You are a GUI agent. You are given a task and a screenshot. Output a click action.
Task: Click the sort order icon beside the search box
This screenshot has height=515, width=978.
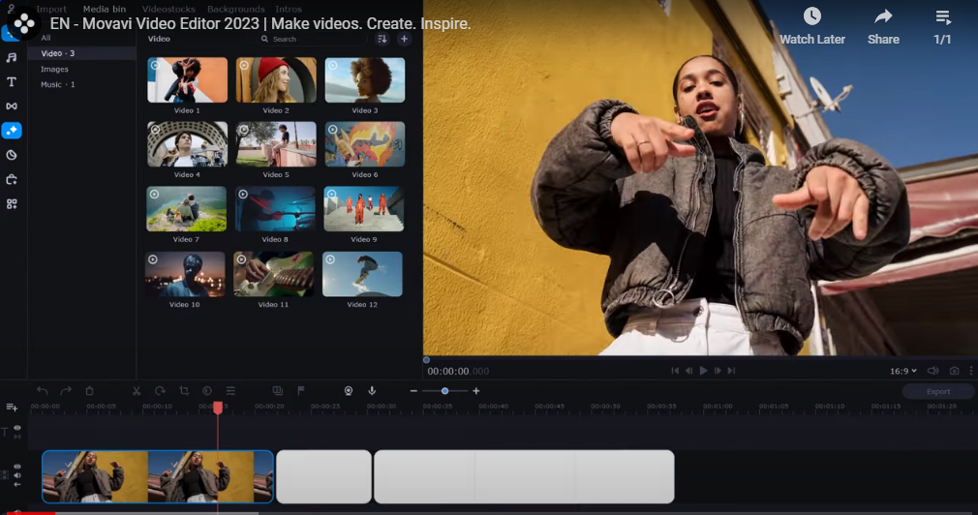point(382,39)
